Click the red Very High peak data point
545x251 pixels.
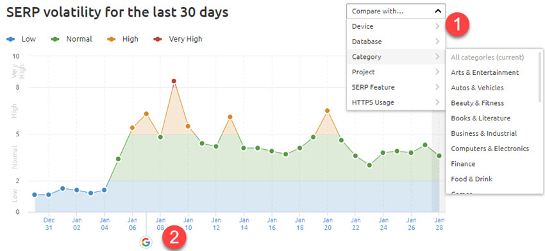point(174,81)
